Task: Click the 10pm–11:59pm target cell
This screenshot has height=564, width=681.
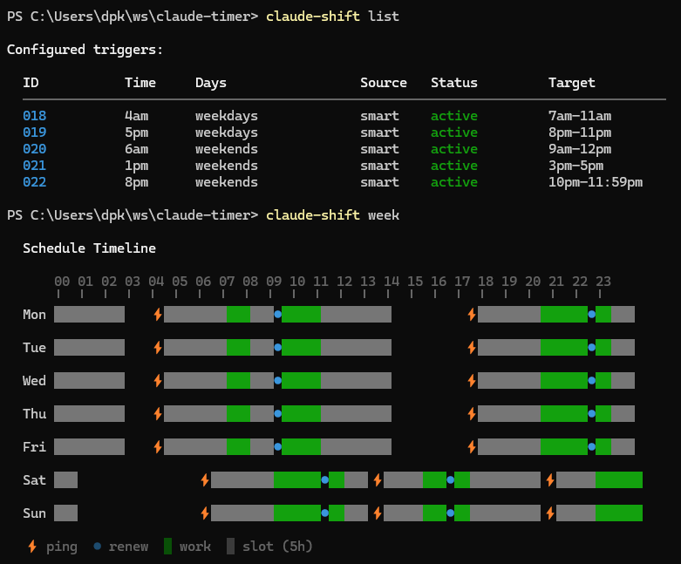Action: 596,182
